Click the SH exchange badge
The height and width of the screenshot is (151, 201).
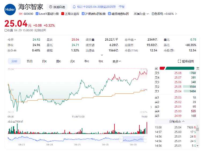pos(21,14)
